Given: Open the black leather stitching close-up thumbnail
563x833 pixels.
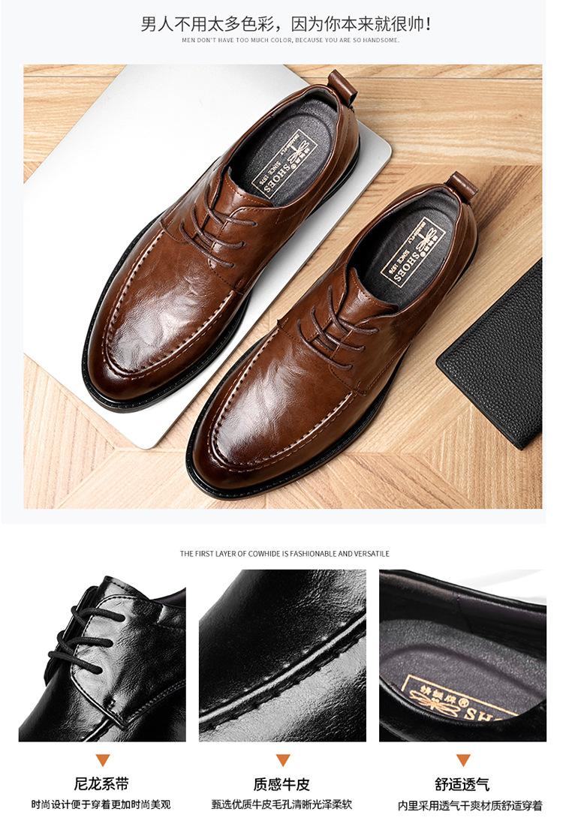Looking at the screenshot, I should pyautogui.click(x=282, y=656).
